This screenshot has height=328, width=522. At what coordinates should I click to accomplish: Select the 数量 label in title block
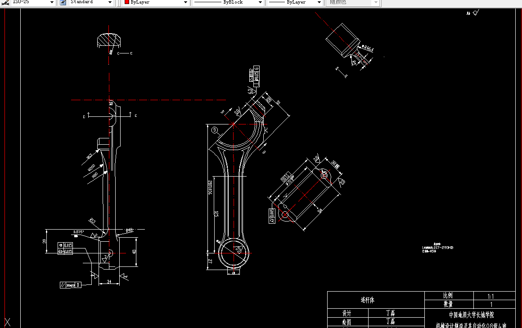click(x=448, y=304)
